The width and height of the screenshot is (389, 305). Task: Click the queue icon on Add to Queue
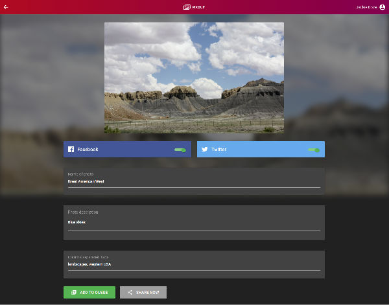(x=74, y=293)
